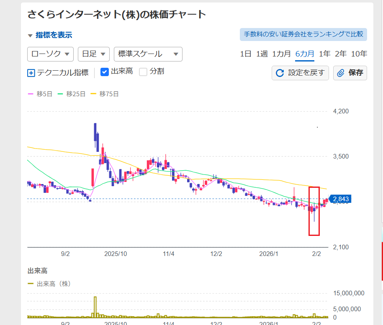Click the plus icon beside テクニカル指標
This screenshot has height=325, width=383.
tap(31, 73)
